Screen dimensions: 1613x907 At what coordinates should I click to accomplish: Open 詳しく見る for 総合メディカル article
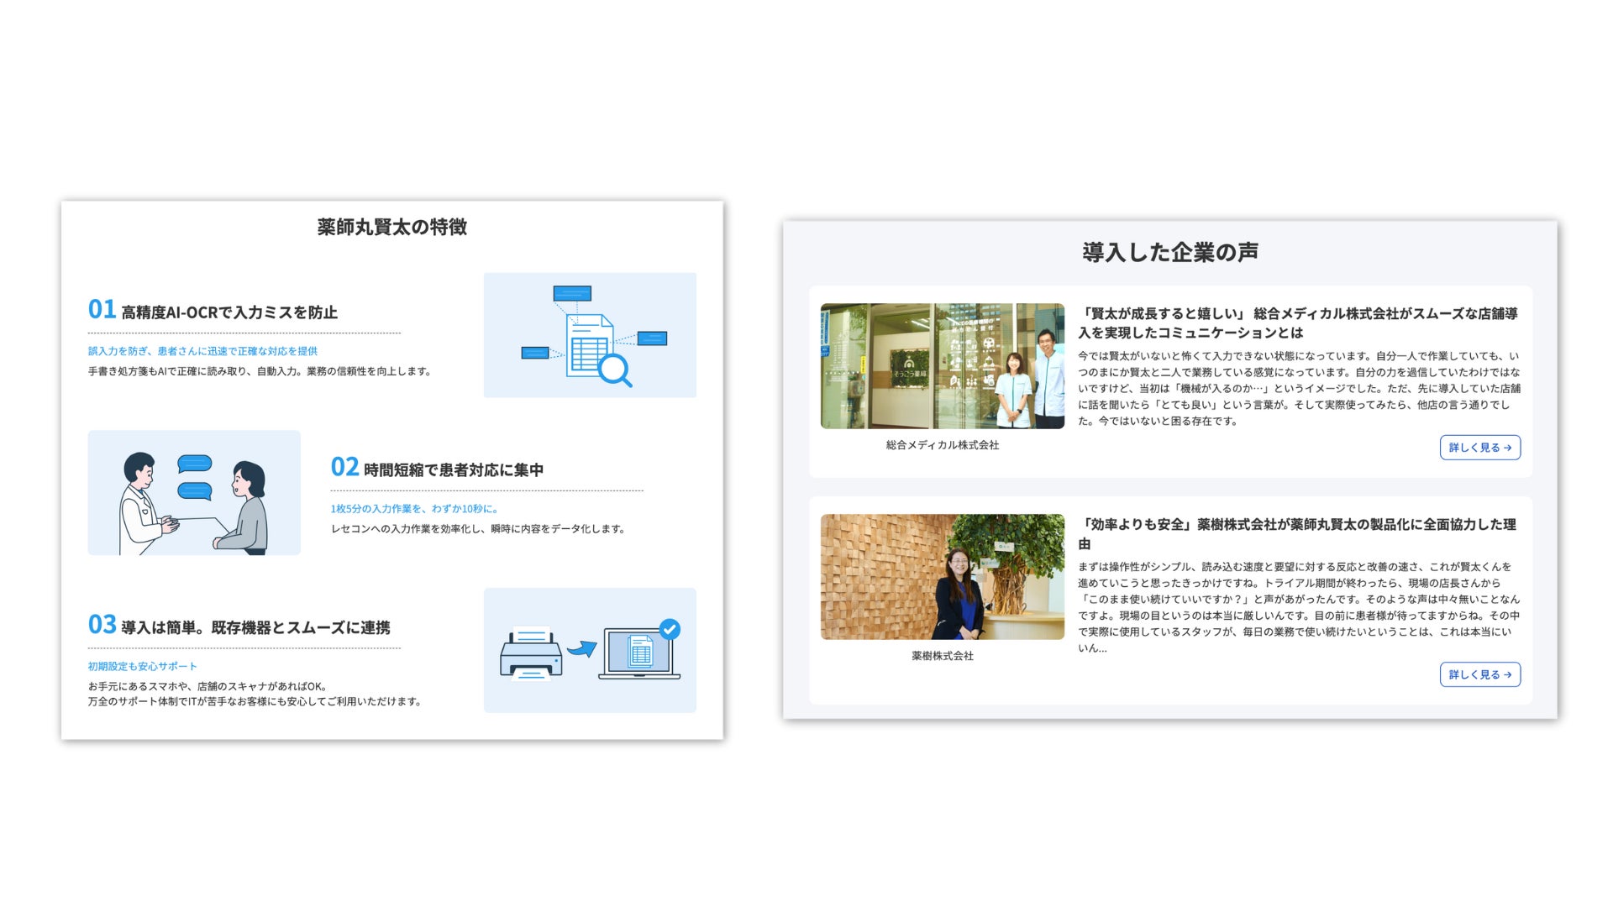click(x=1479, y=448)
